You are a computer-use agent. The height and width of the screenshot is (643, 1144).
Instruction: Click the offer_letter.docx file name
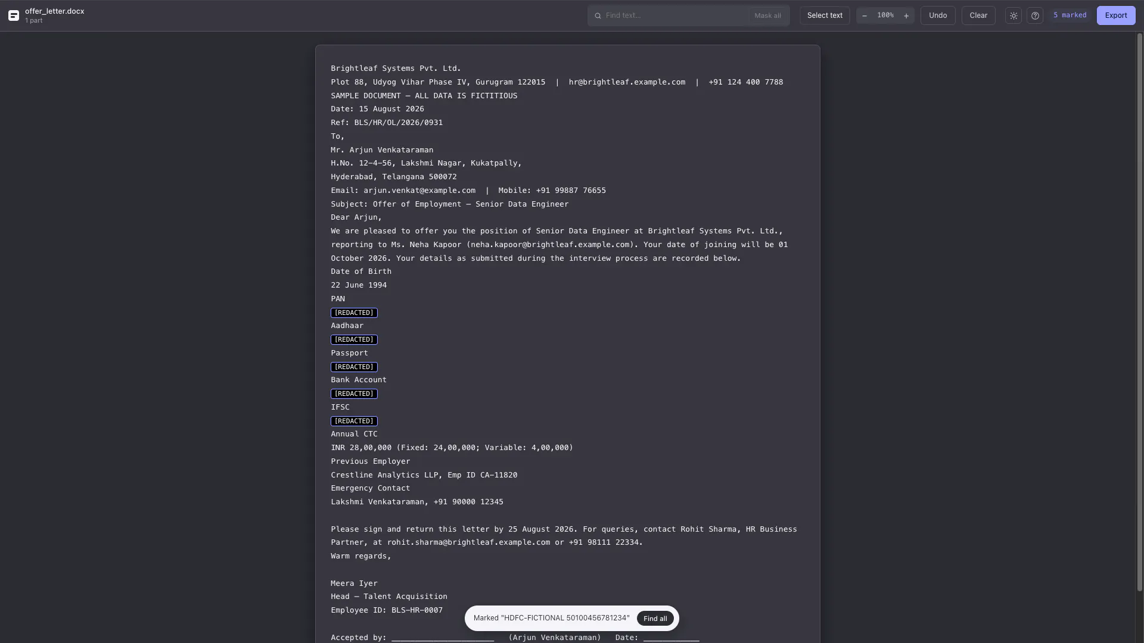pos(54,11)
